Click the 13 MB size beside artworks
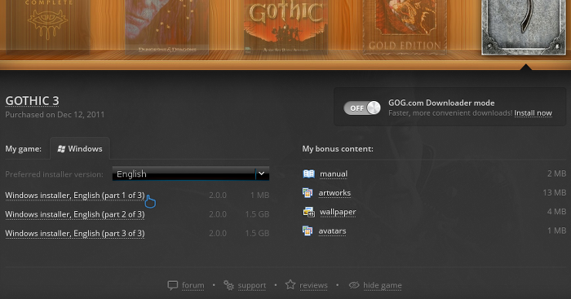Viewport: 571px width, 299px height. [x=554, y=192]
